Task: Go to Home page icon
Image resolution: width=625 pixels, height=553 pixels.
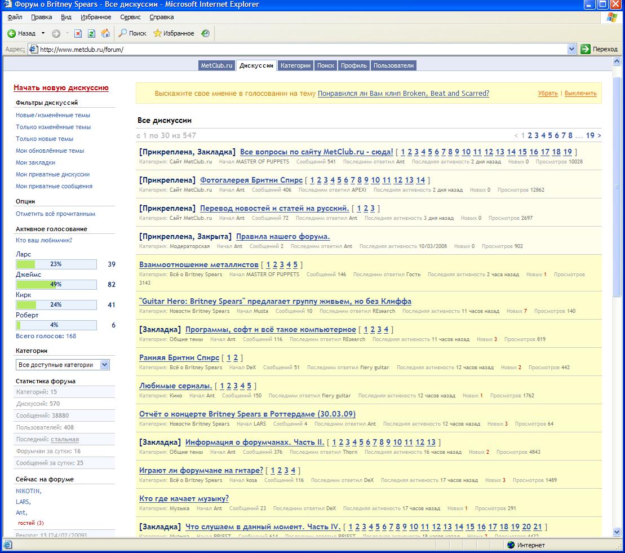Action: (x=105, y=33)
